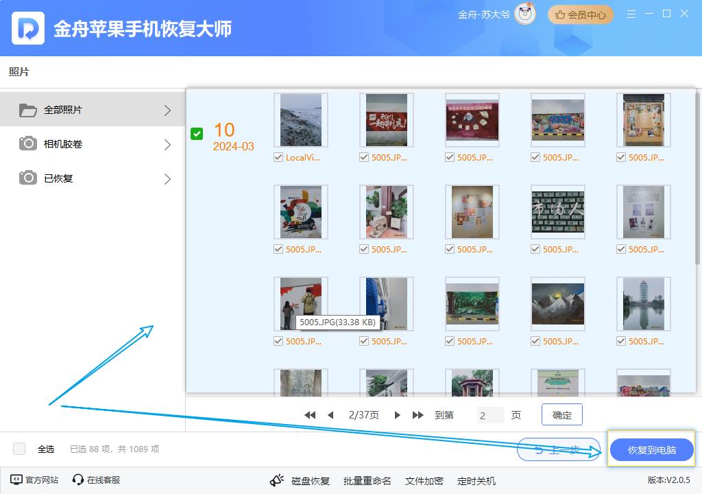Open 文件加密 file encryption
The width and height of the screenshot is (702, 494).
pos(424,481)
